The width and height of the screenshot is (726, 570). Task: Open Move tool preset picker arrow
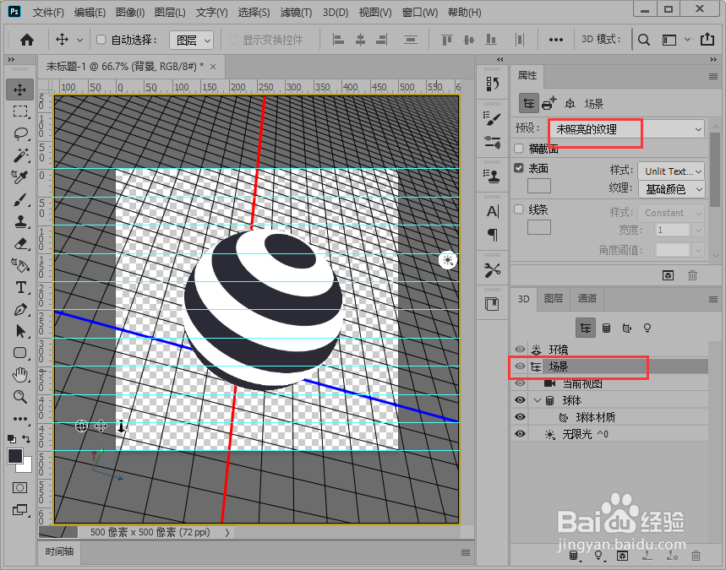(x=79, y=40)
